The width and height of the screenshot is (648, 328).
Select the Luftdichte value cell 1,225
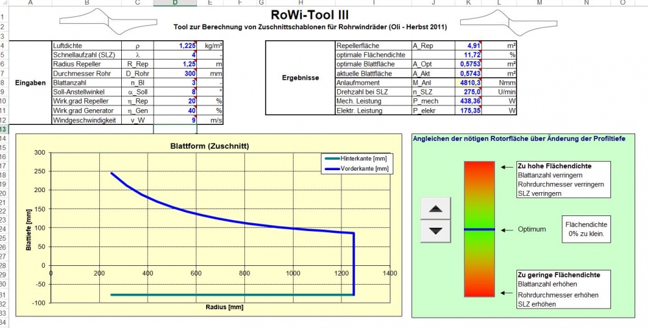tap(175, 46)
